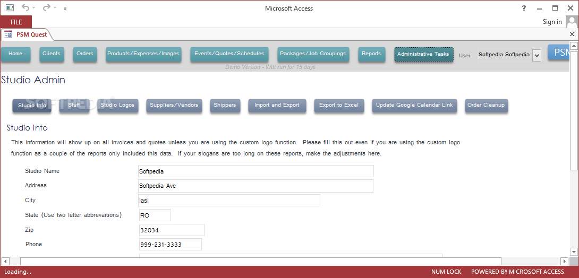Open the Suppliers/Vendors sub-tab
This screenshot has height=278, width=579.
(x=174, y=106)
